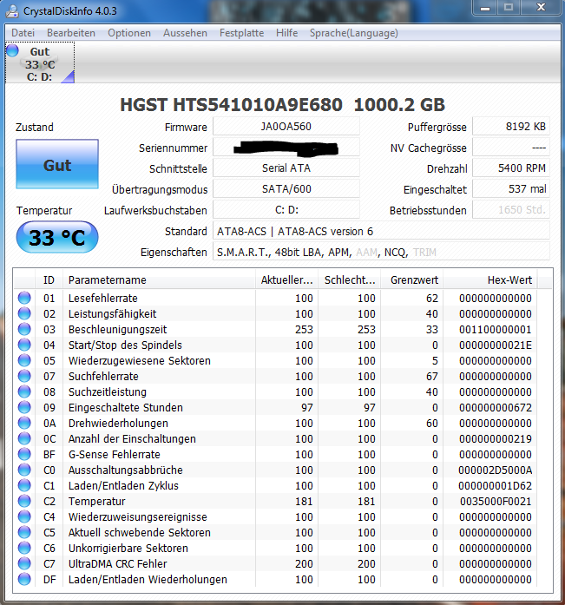Sort by the Parametername column header
The width and height of the screenshot is (565, 605).
coord(159,279)
